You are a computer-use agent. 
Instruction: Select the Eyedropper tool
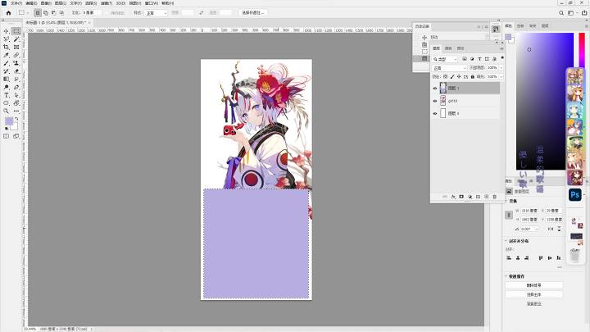click(x=7, y=56)
